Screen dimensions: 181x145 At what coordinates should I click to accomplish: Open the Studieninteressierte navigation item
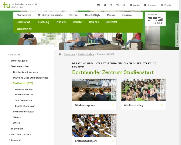pyautogui.click(x=50, y=15)
